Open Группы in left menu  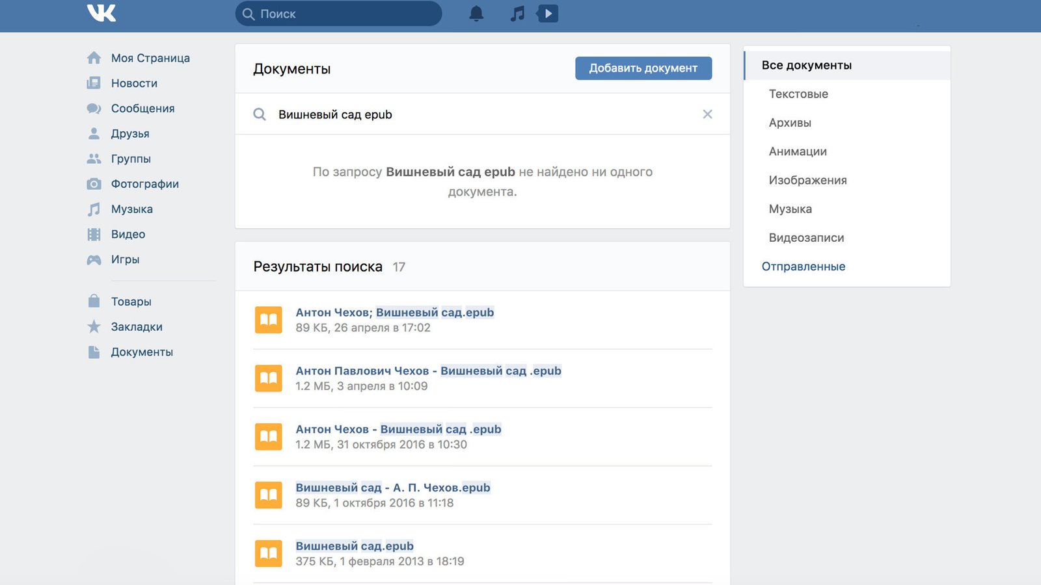coord(131,159)
